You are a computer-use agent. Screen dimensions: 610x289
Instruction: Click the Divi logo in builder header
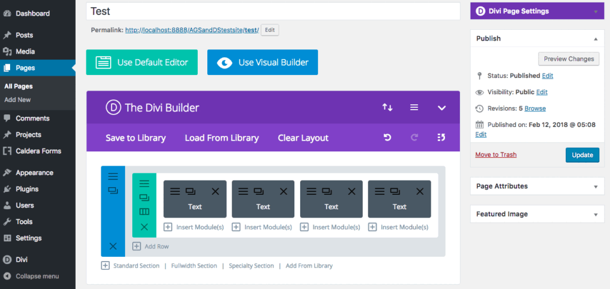[x=113, y=108]
